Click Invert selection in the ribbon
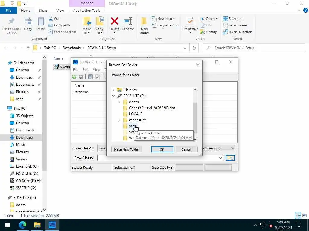Viewport: 309px width, 231px height. click(238, 32)
